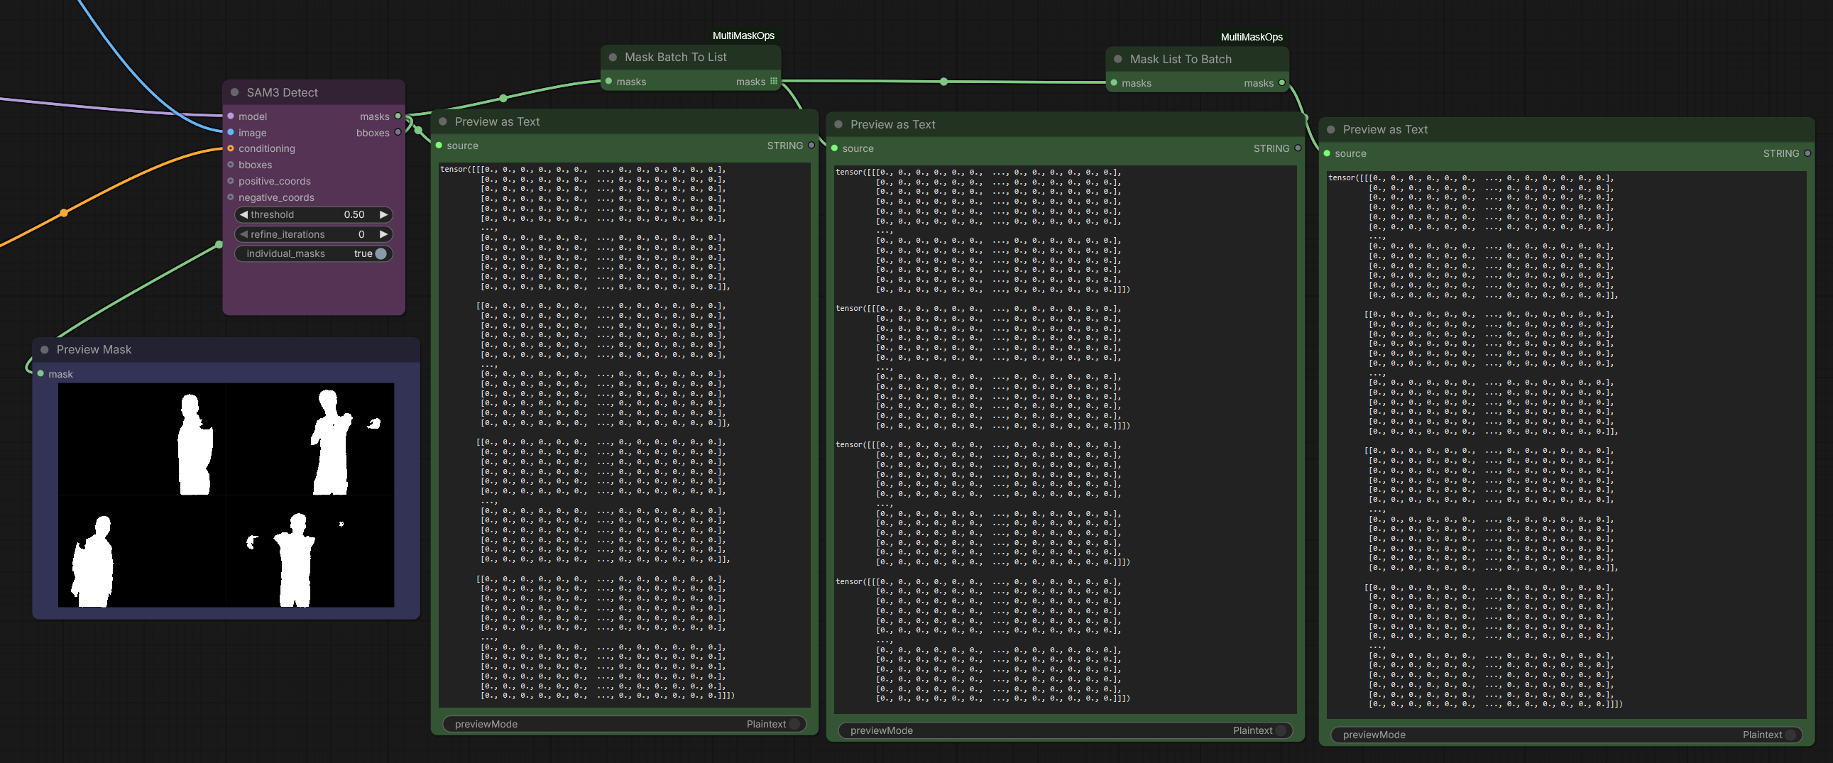Click the MultiMaskOps badge above Mask Batch To List
This screenshot has height=763, width=1833.
(x=743, y=35)
